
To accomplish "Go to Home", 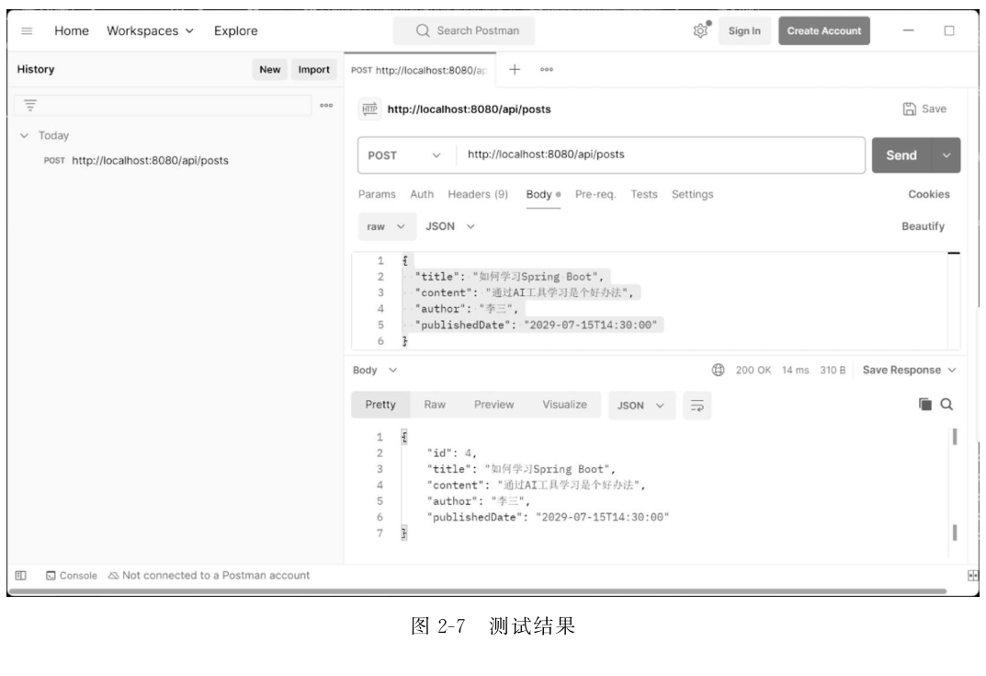I will coord(71,31).
